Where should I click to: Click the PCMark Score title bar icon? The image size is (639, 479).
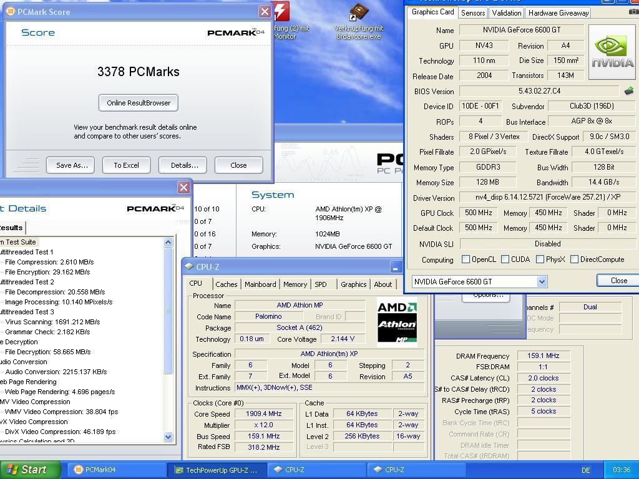(11, 12)
